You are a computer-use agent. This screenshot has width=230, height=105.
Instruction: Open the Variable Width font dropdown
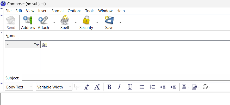click(54, 87)
